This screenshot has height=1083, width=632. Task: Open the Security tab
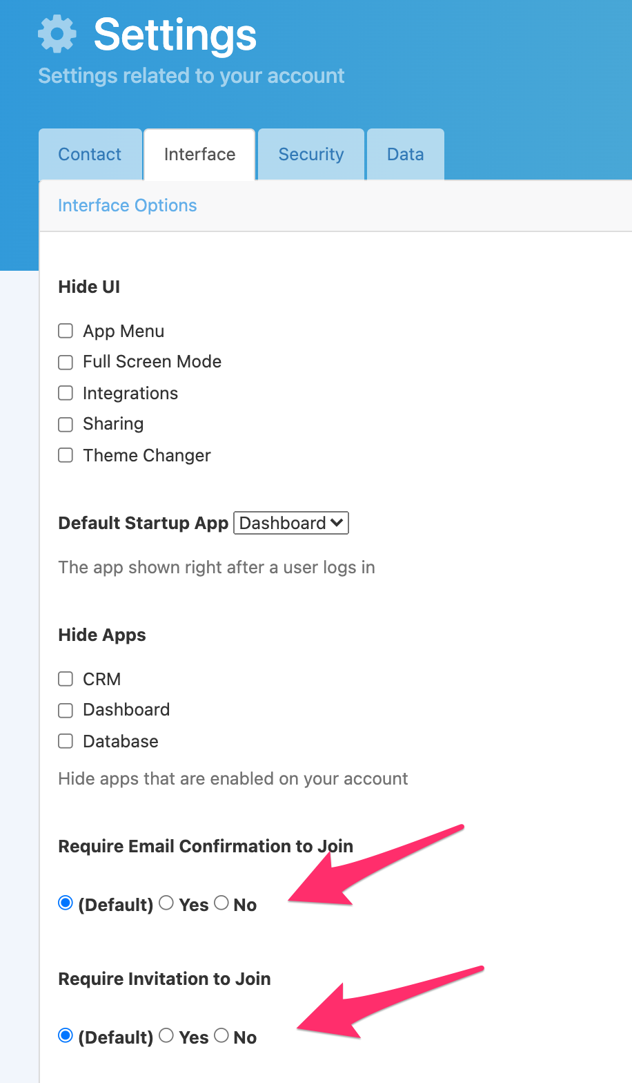311,154
